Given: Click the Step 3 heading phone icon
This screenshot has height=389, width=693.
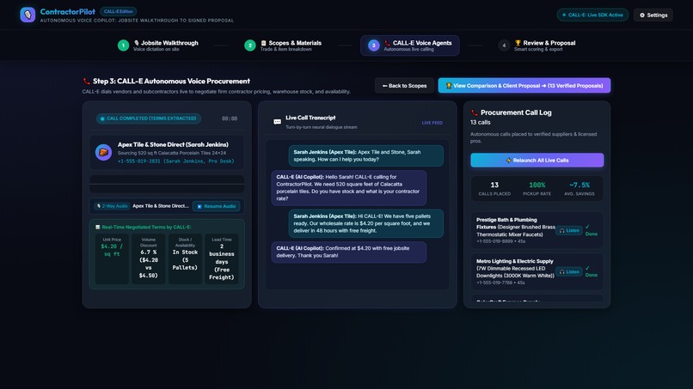Looking at the screenshot, I should click(x=86, y=82).
